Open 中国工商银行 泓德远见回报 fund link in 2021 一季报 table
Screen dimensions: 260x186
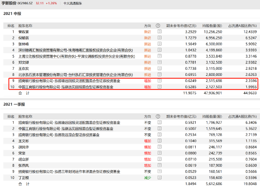(66, 129)
